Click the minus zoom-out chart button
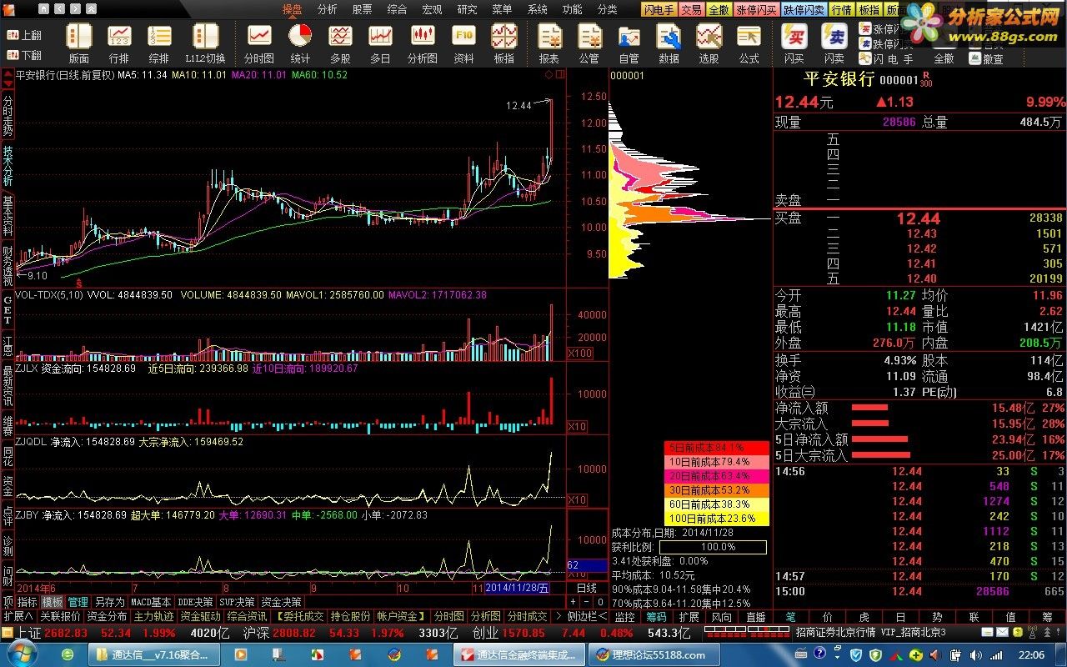Viewport: 1067px width, 667px height. pos(585,602)
